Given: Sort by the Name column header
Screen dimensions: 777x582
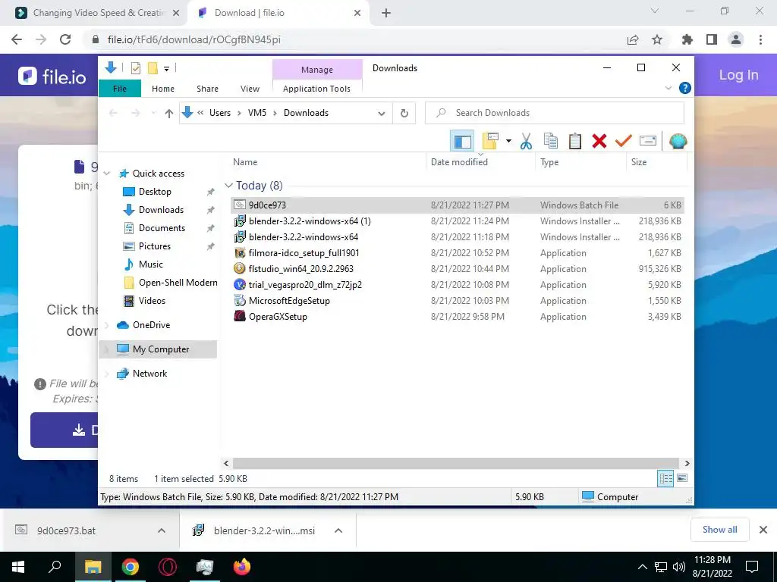Looking at the screenshot, I should pos(245,162).
